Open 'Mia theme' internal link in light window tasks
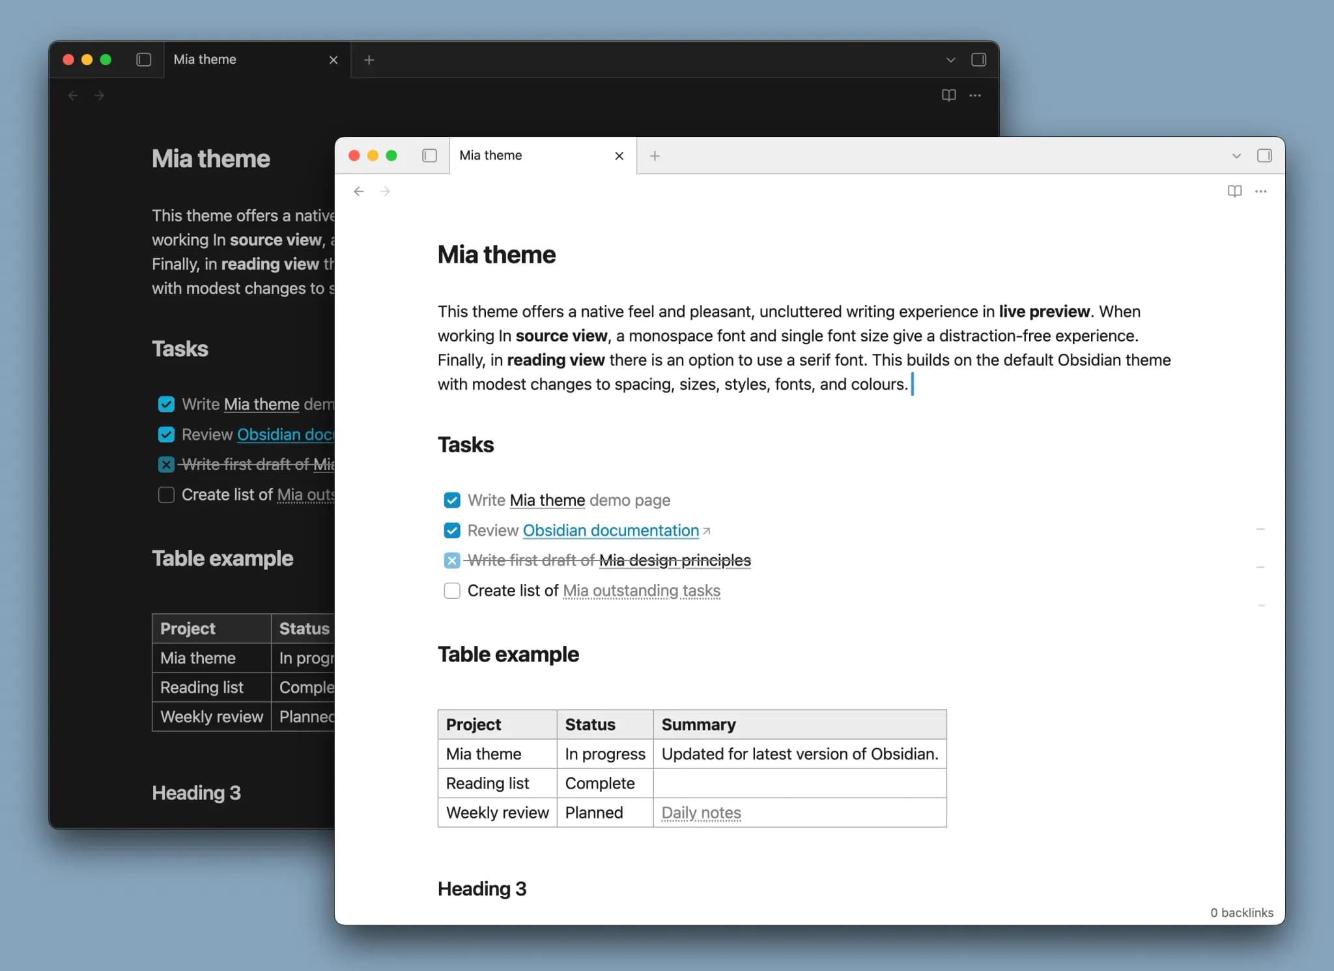Image resolution: width=1334 pixels, height=971 pixels. tap(547, 500)
